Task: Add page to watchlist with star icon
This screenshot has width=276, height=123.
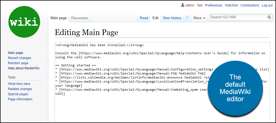Action: (188, 18)
